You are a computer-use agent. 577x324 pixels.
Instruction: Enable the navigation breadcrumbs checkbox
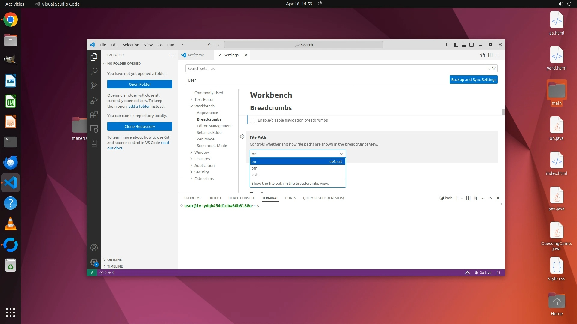252,120
